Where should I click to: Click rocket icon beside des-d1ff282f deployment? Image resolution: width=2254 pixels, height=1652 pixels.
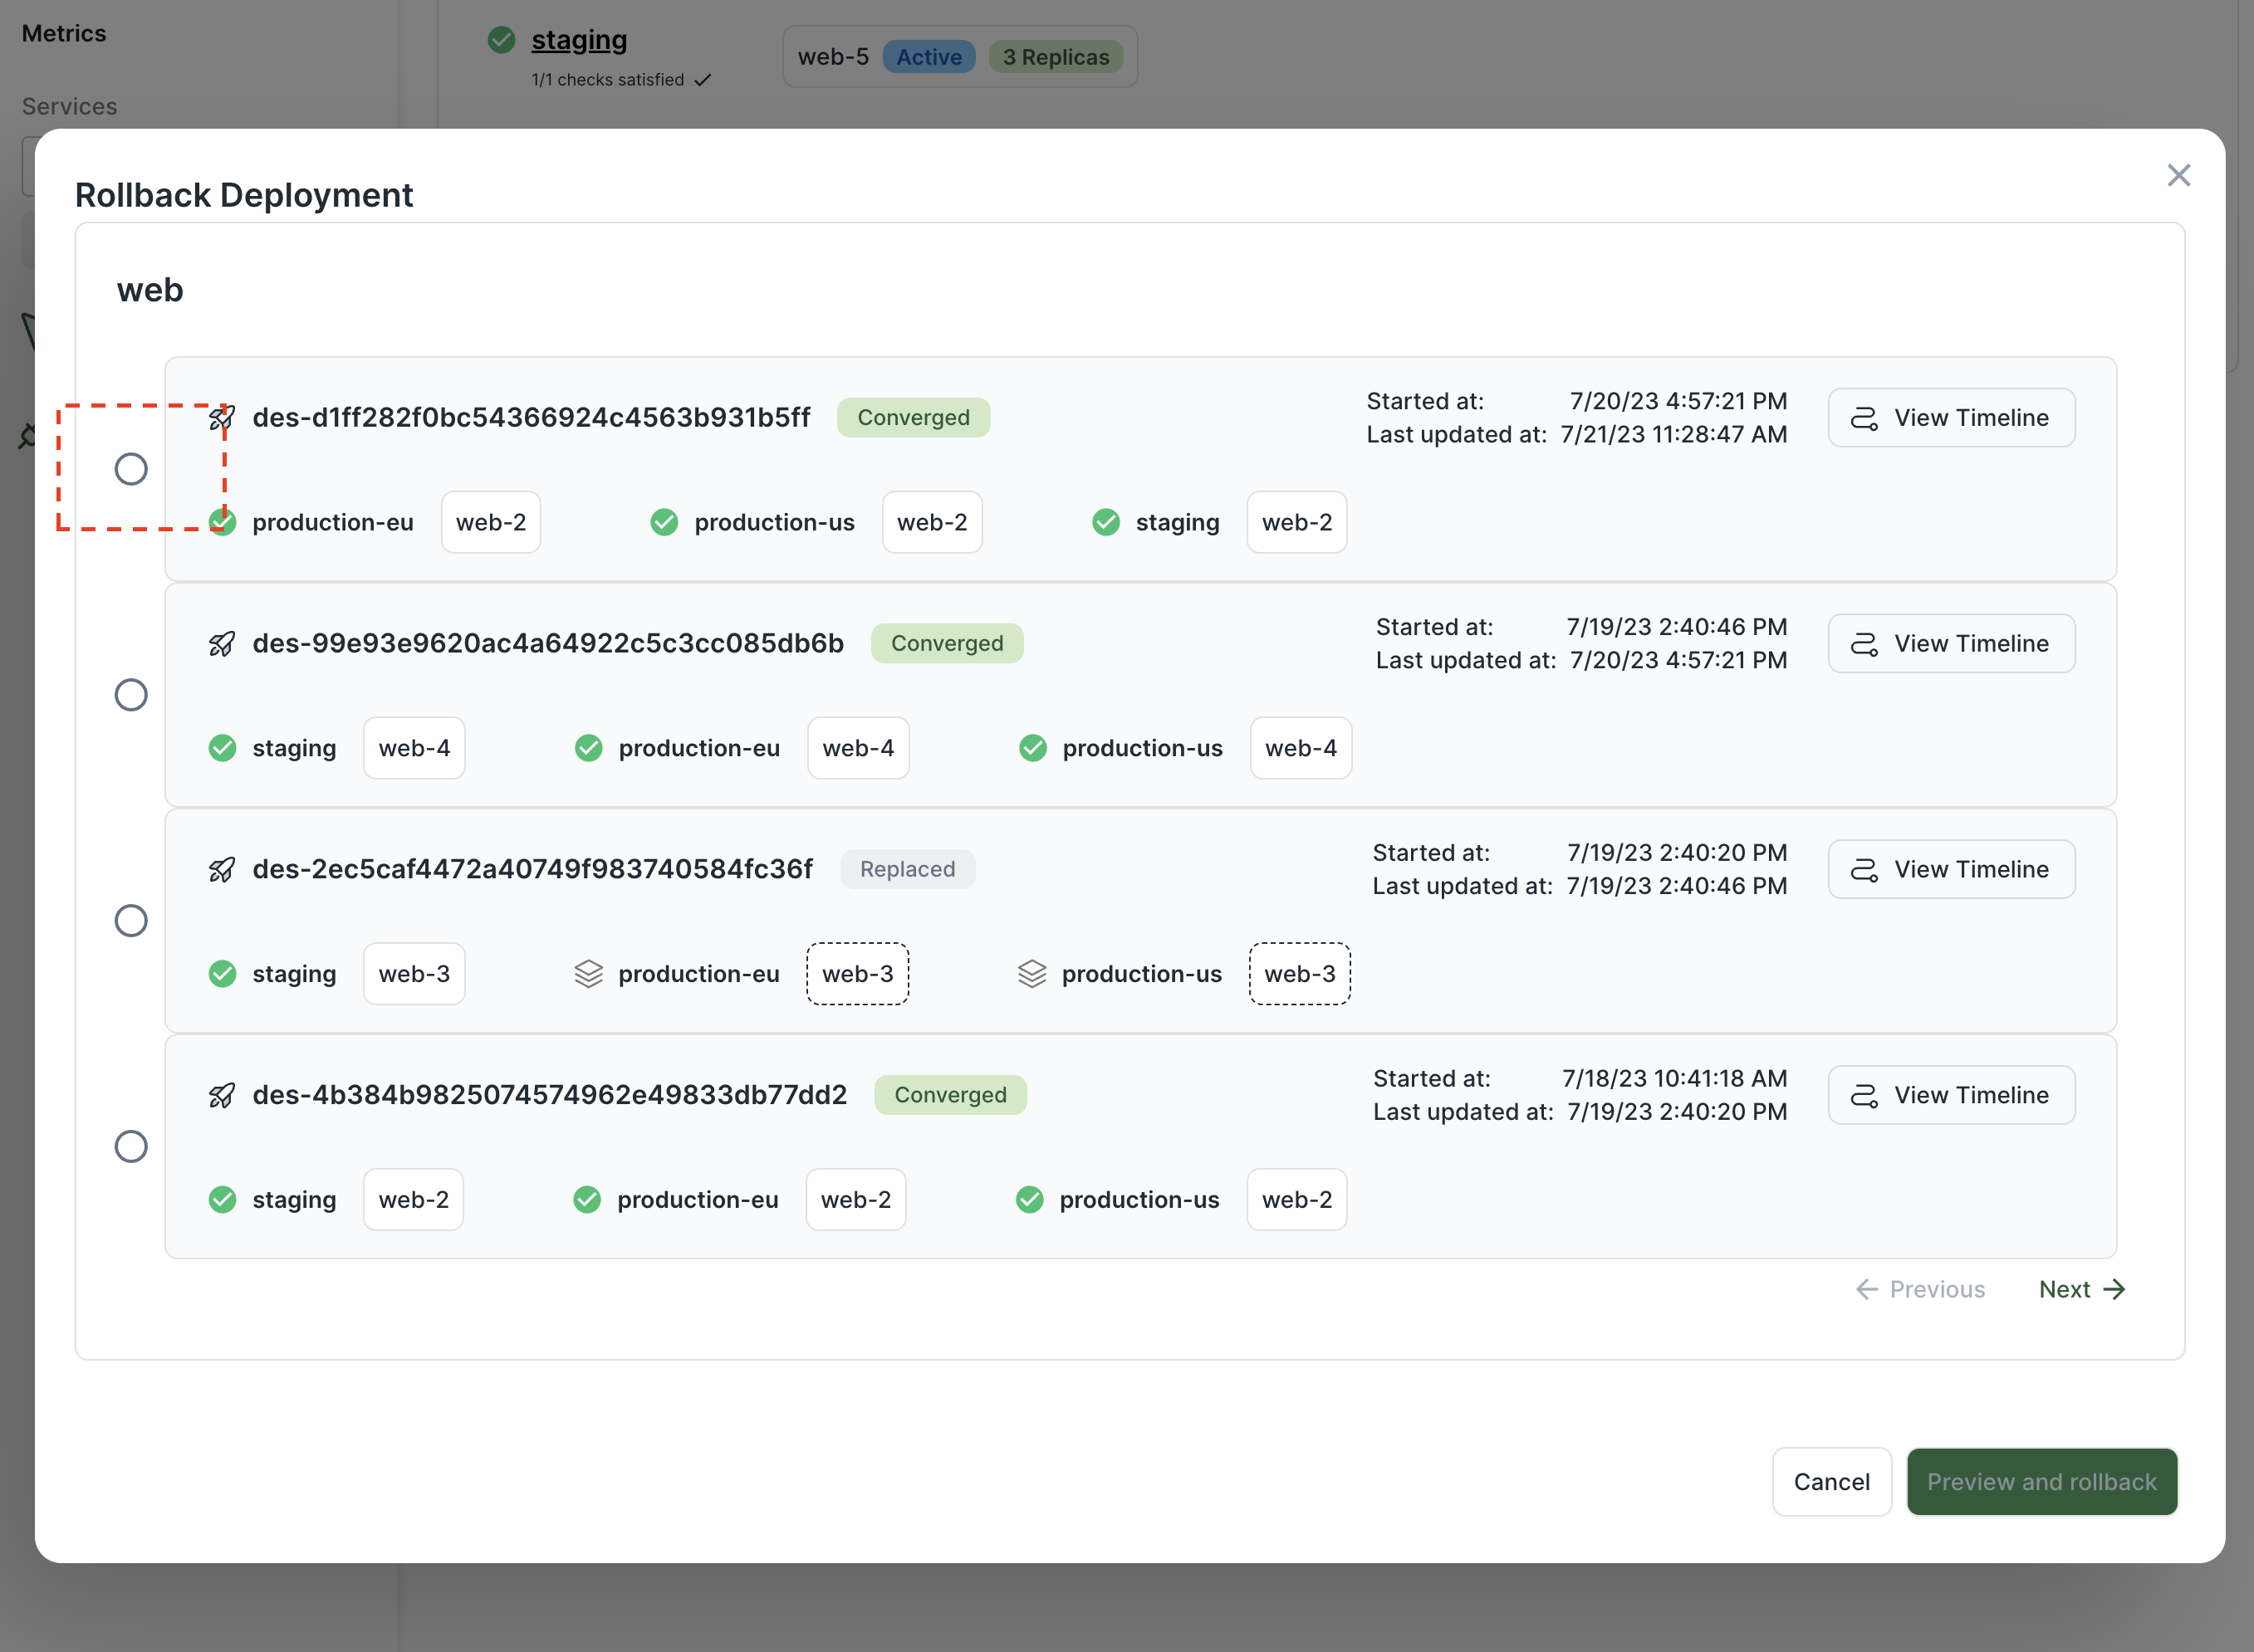click(221, 418)
